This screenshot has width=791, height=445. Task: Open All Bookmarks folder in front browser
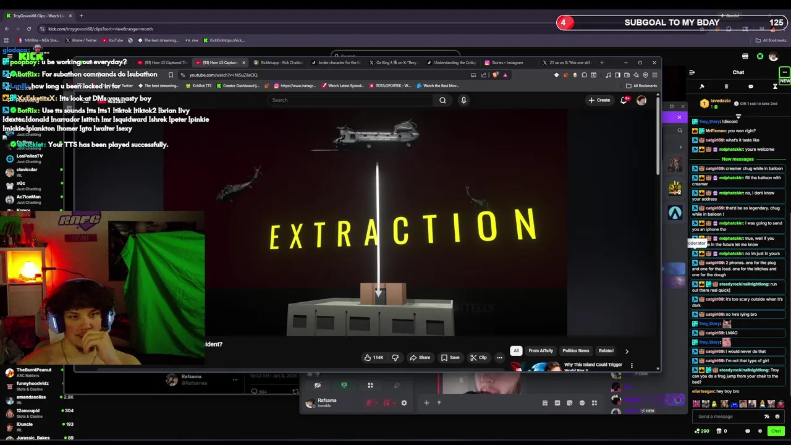click(x=641, y=86)
